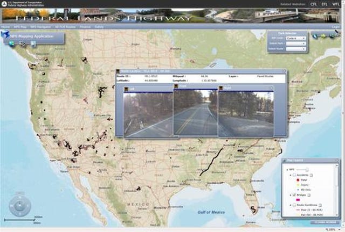Collapse the Bridges group in legend
This screenshot has height=232, width=345.
pyautogui.click(x=291, y=195)
